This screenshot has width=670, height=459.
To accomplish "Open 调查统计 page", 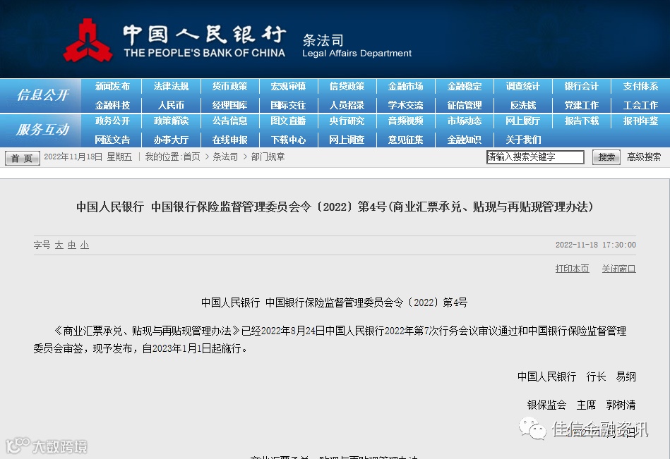I will 522,86.
